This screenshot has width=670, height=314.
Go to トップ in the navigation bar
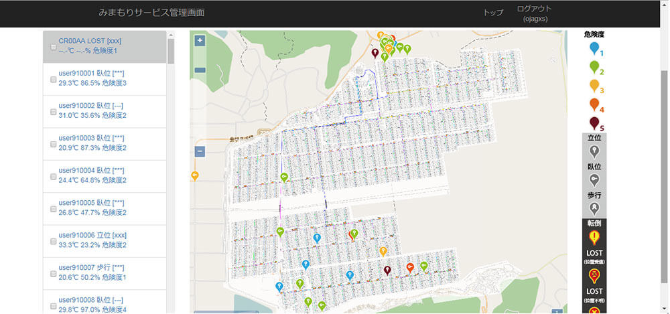coord(493,13)
